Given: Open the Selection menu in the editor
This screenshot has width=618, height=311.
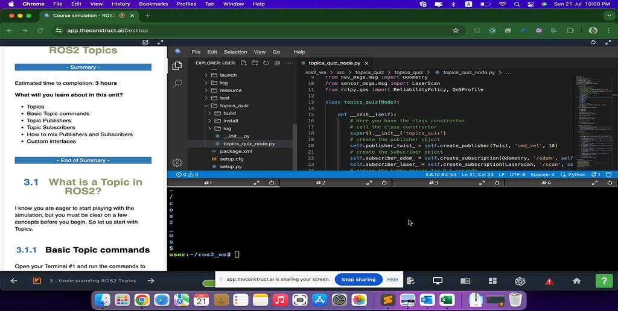Looking at the screenshot, I should coord(235,52).
